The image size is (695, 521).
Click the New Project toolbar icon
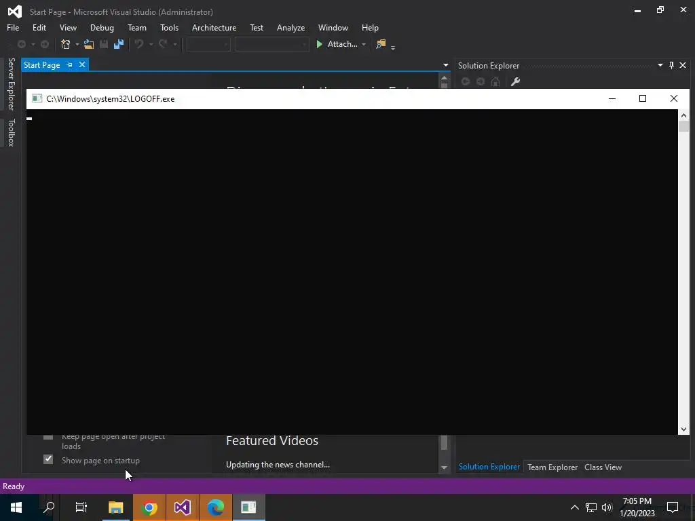tap(66, 44)
